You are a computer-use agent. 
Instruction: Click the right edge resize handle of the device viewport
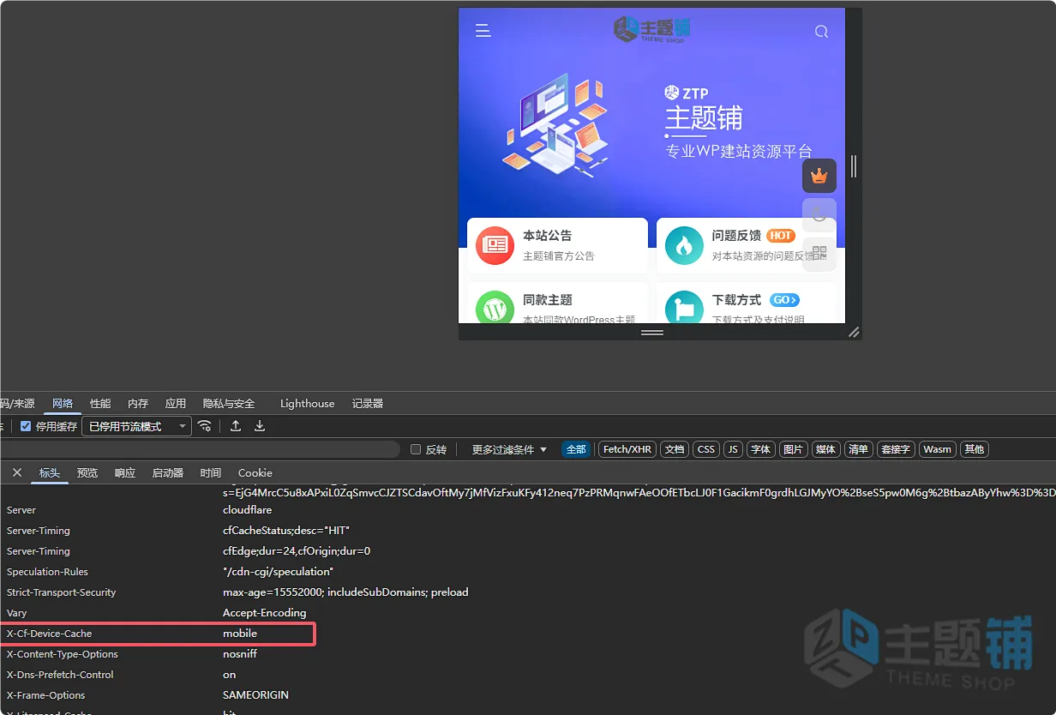(854, 165)
